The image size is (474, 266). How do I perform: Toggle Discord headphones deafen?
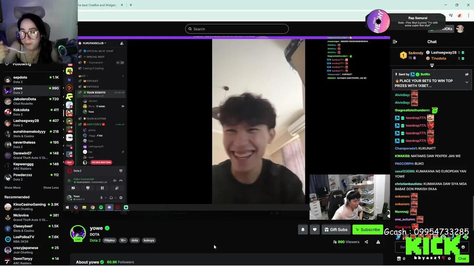[x=111, y=198]
